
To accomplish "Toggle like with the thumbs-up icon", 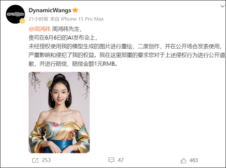I will [x=183, y=160].
